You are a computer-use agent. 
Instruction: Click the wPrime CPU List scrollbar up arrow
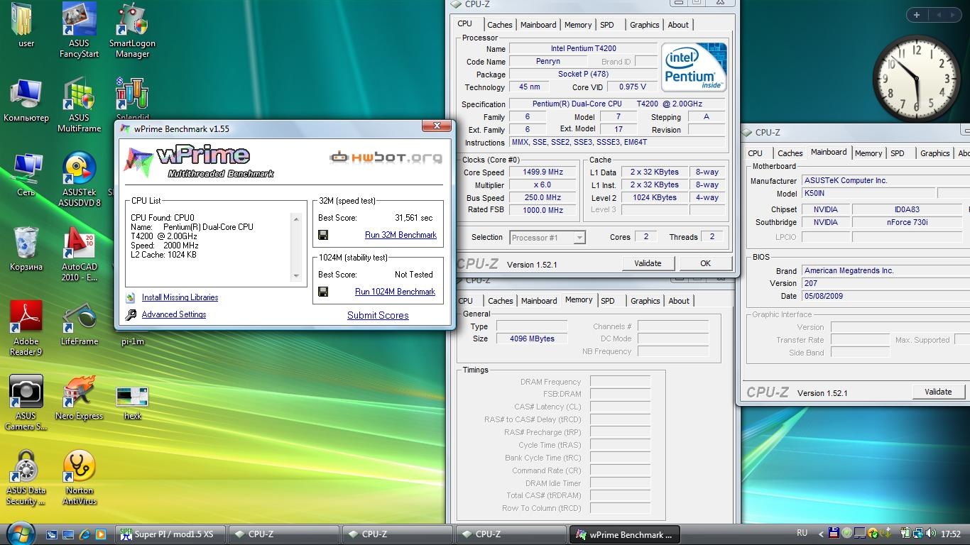point(297,219)
